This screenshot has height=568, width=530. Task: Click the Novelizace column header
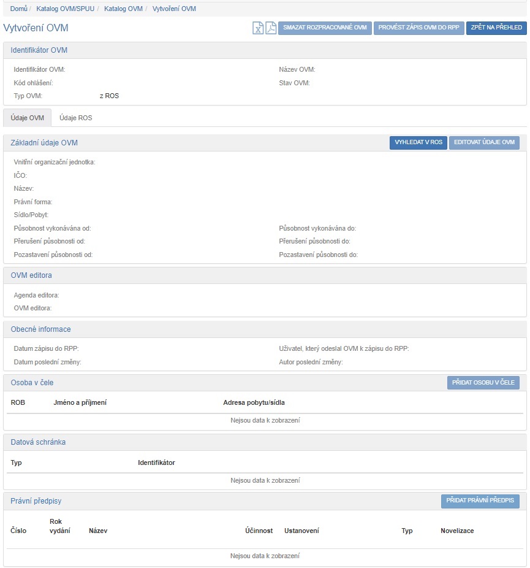(x=456, y=531)
